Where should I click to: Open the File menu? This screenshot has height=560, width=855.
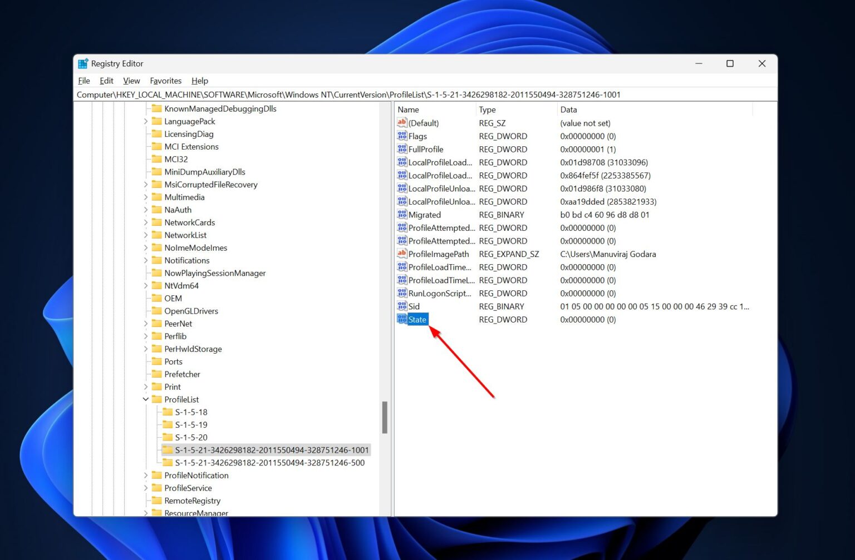click(84, 81)
